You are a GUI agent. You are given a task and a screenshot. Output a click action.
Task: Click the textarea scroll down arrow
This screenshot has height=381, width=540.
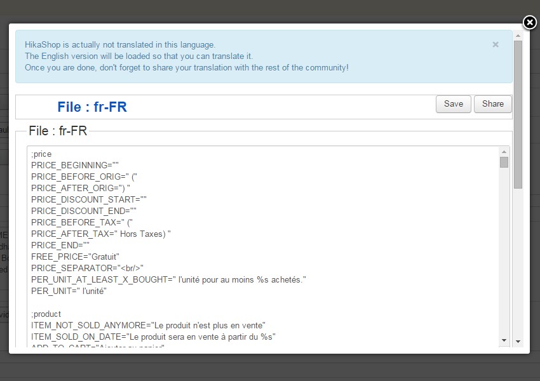pos(504,340)
